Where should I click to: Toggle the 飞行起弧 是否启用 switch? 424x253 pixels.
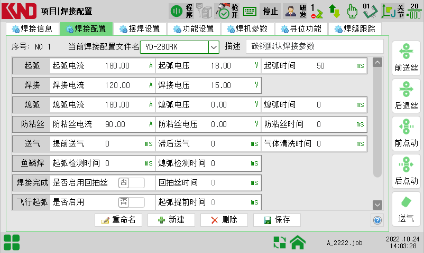[x=132, y=202]
